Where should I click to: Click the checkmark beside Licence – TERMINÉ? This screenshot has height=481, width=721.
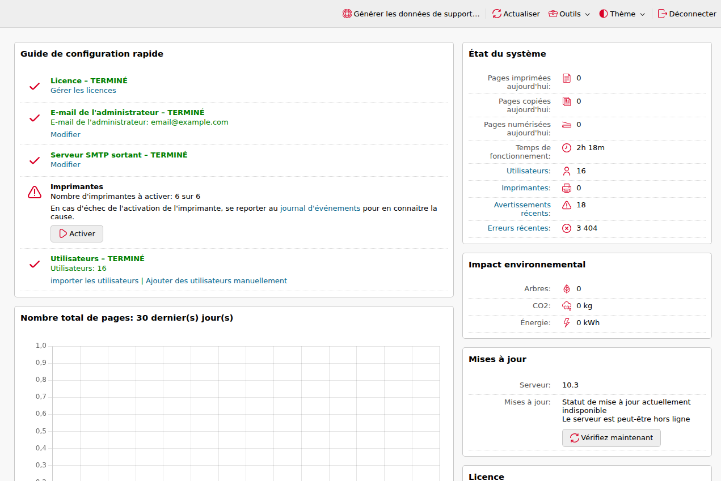pos(35,86)
